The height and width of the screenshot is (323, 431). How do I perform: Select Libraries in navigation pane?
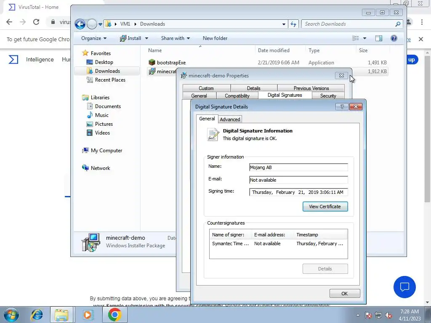pyautogui.click(x=100, y=98)
